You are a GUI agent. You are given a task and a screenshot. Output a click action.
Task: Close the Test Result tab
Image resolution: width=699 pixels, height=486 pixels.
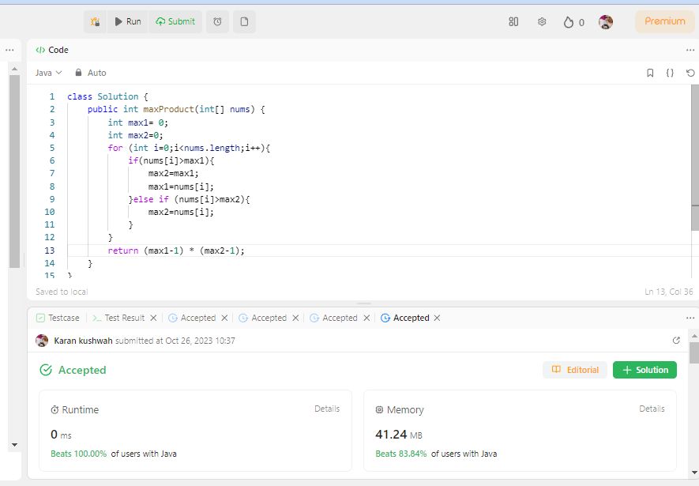coord(153,318)
